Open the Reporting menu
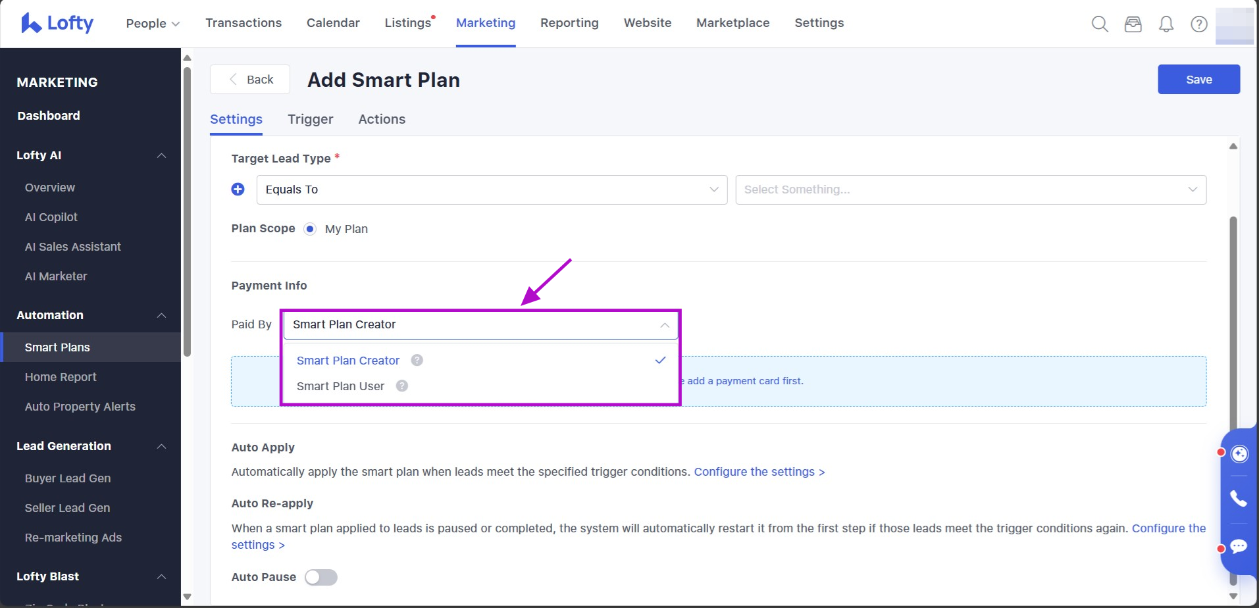 (569, 23)
